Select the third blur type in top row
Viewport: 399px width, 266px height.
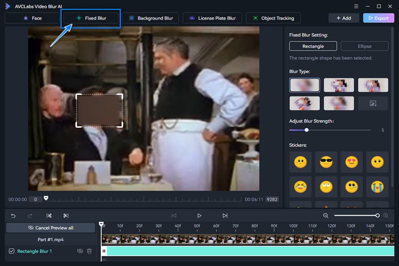[373, 85]
